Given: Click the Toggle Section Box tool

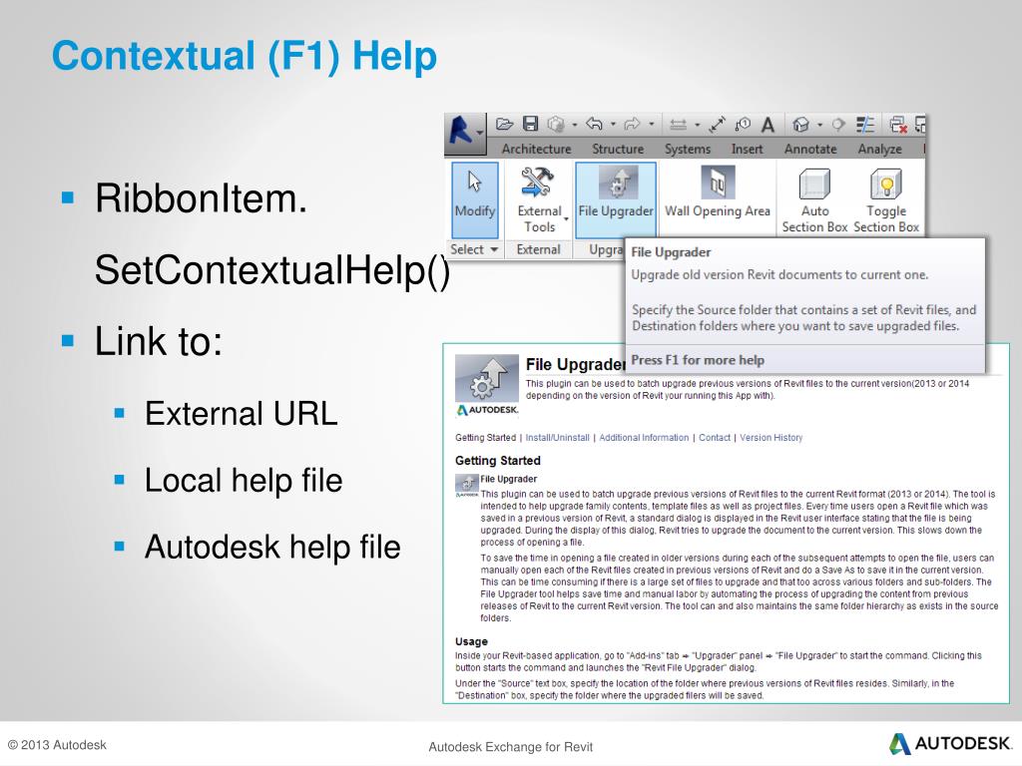Looking at the screenshot, I should 886,199.
